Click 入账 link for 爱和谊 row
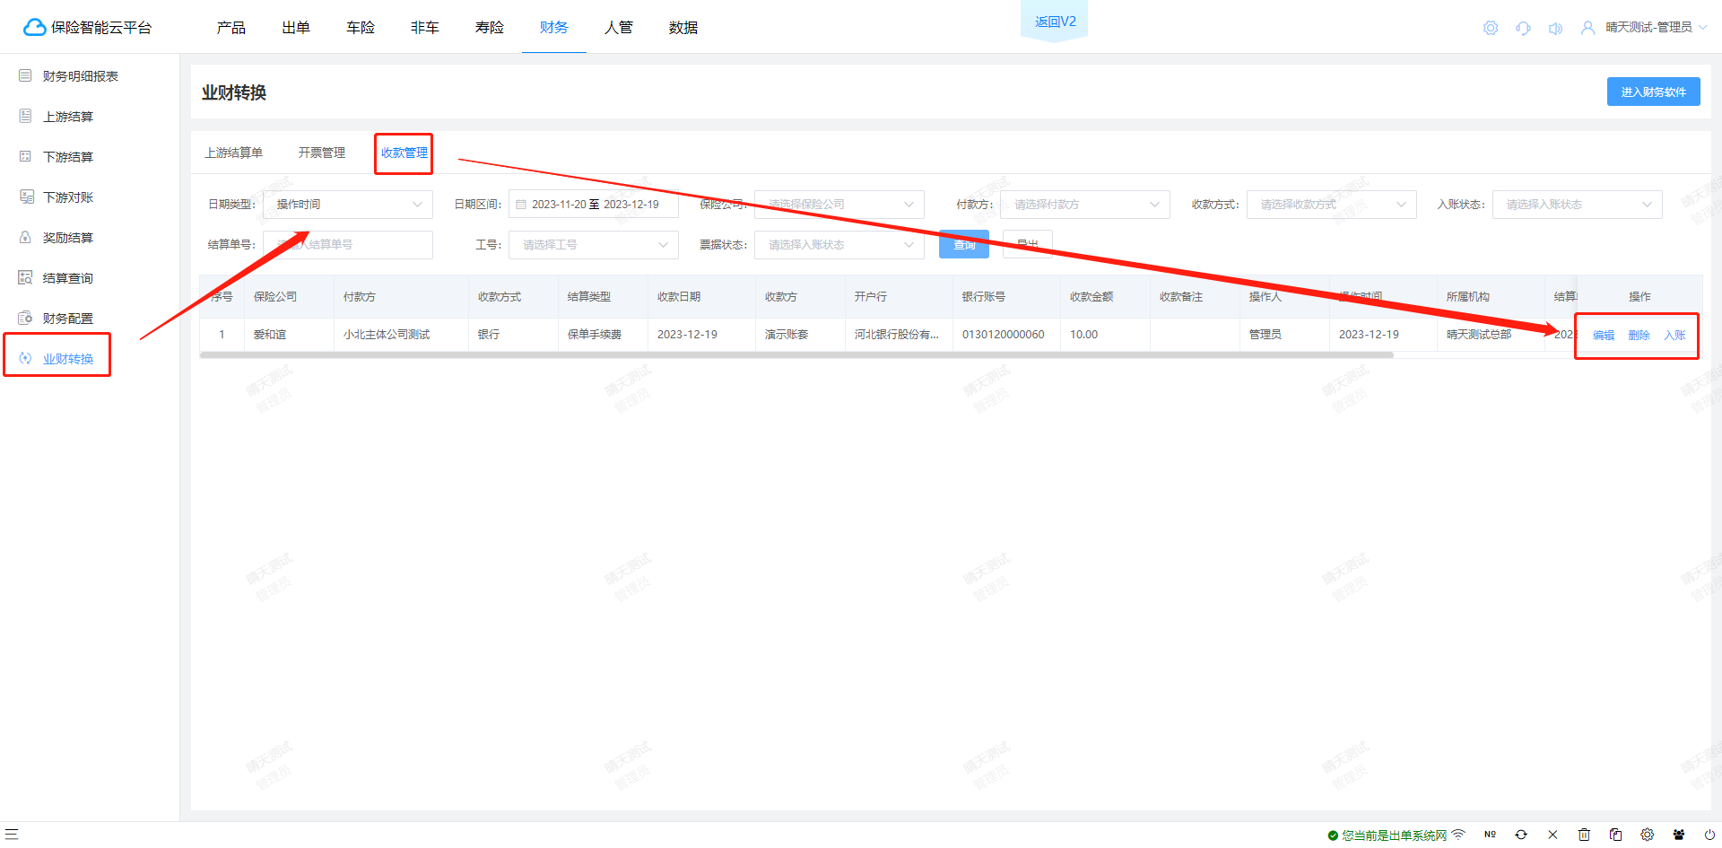Viewport: 1722px width, 848px height. click(x=1674, y=335)
